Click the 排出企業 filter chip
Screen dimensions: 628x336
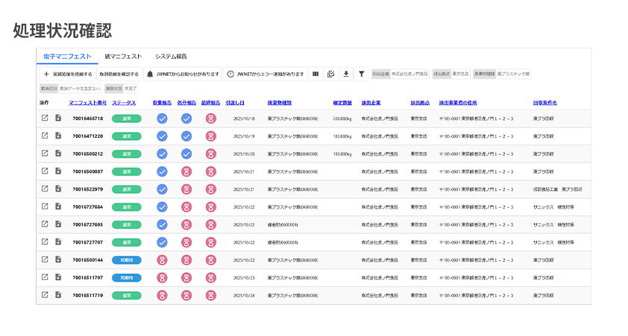pyautogui.click(x=380, y=75)
